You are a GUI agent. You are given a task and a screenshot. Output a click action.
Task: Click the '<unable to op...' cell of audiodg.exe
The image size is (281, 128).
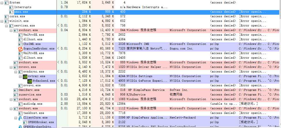tap(224, 104)
